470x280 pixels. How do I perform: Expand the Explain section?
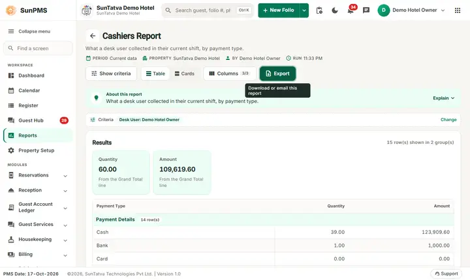(444, 98)
